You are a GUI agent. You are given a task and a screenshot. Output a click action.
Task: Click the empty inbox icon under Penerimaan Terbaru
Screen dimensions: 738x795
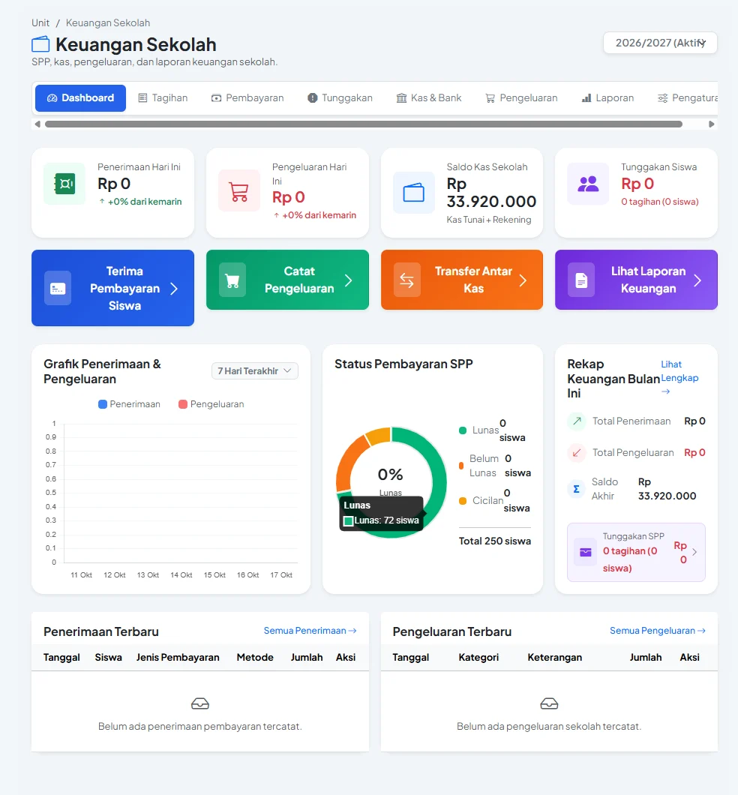[200, 703]
